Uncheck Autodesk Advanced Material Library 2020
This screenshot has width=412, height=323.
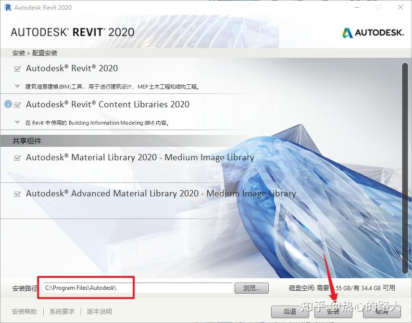click(x=17, y=194)
